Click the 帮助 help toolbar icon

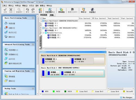tap(84, 10)
